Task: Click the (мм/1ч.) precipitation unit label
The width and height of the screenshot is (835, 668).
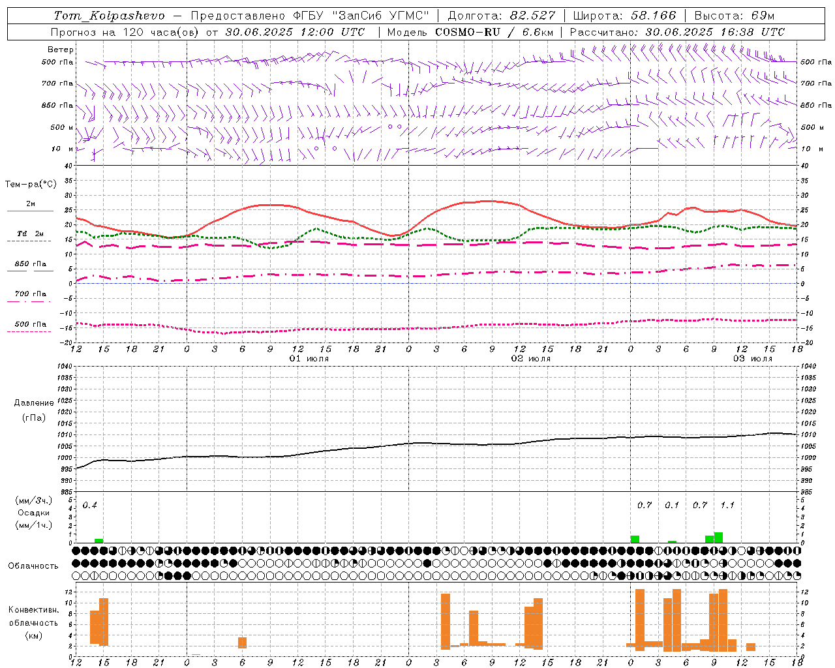Action: coord(34,525)
